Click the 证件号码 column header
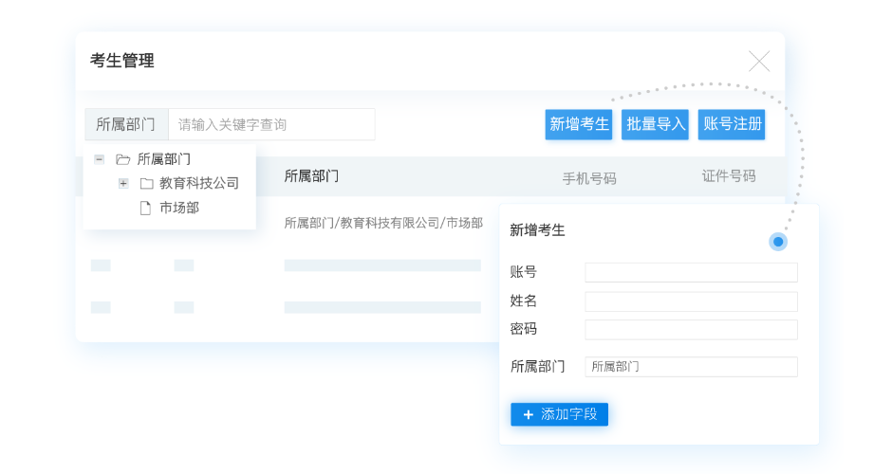 729,175
